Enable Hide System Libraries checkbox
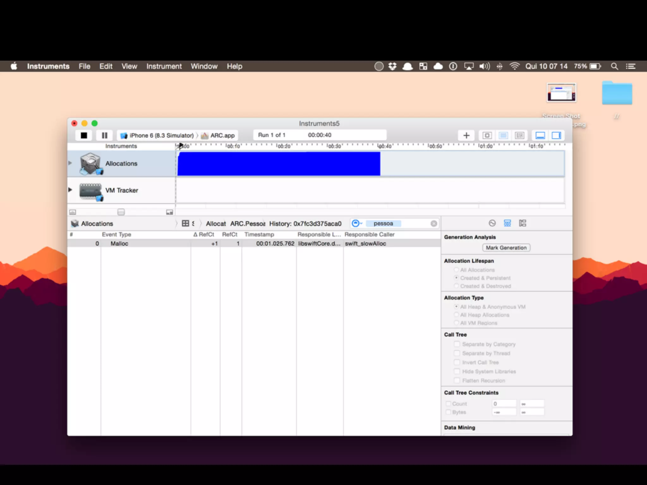 click(457, 371)
